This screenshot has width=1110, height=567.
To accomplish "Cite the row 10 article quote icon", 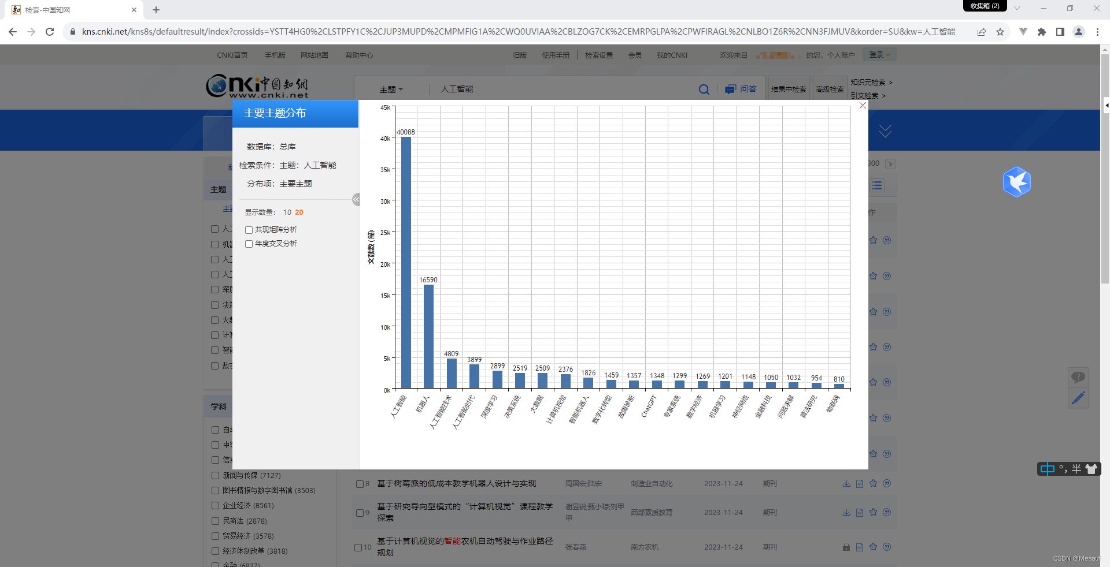I will (887, 547).
